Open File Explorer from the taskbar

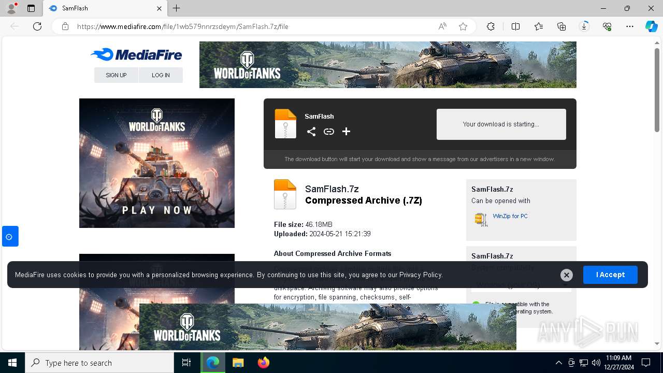coord(238,363)
